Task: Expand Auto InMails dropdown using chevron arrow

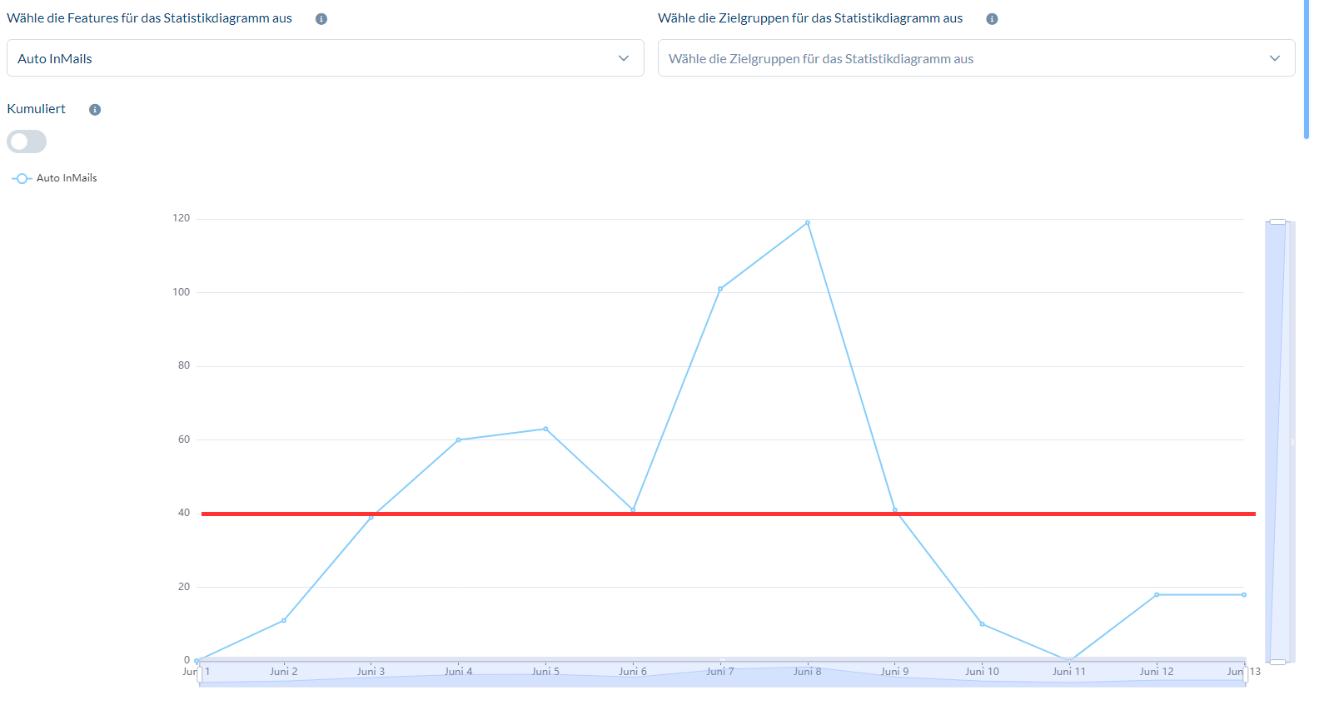Action: (x=624, y=58)
